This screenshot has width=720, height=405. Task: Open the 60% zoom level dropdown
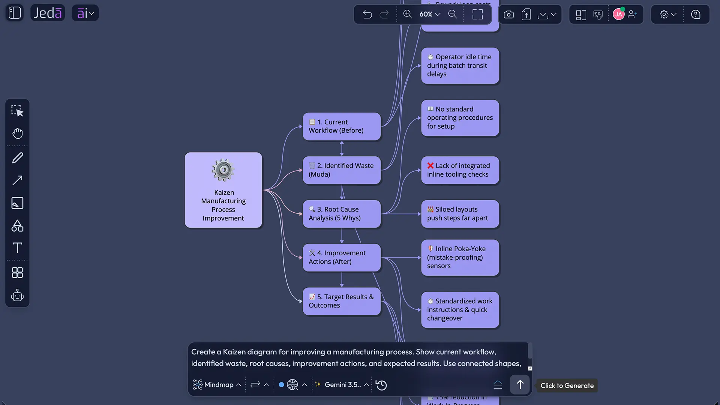point(430,14)
